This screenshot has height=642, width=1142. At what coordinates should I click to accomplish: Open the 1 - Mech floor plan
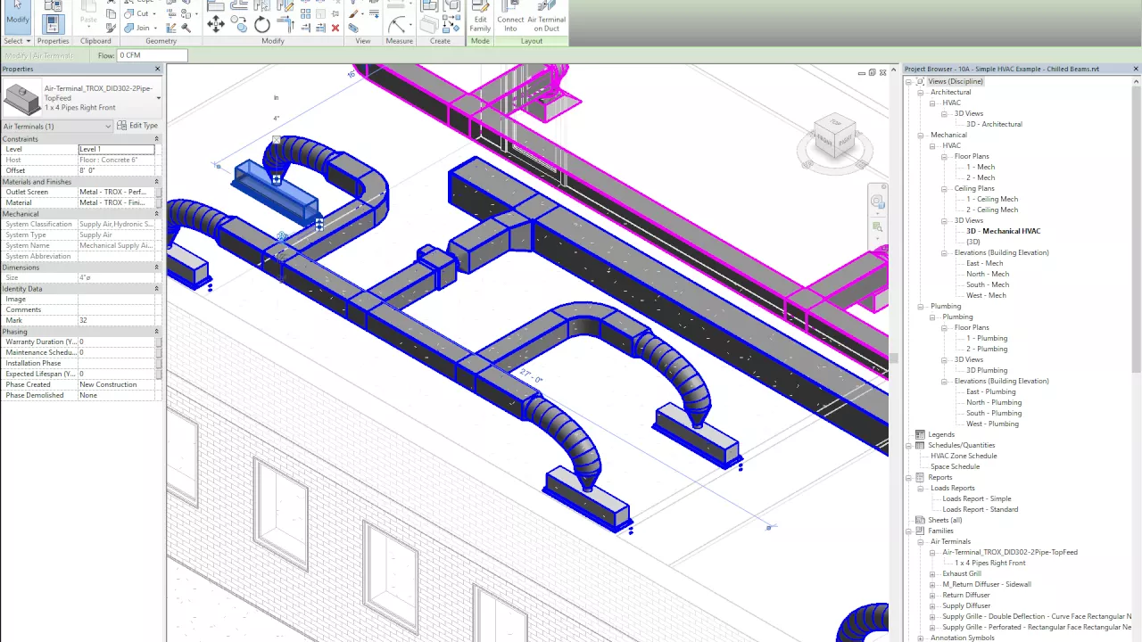980,167
